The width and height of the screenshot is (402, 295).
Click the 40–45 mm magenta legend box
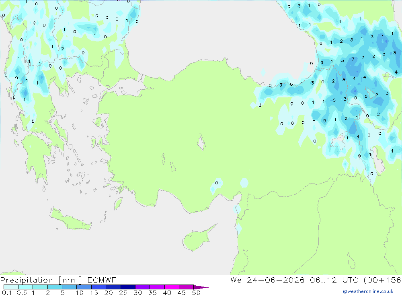point(172,287)
